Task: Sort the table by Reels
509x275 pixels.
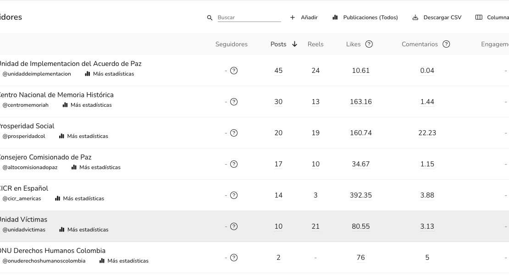Action: [315, 44]
